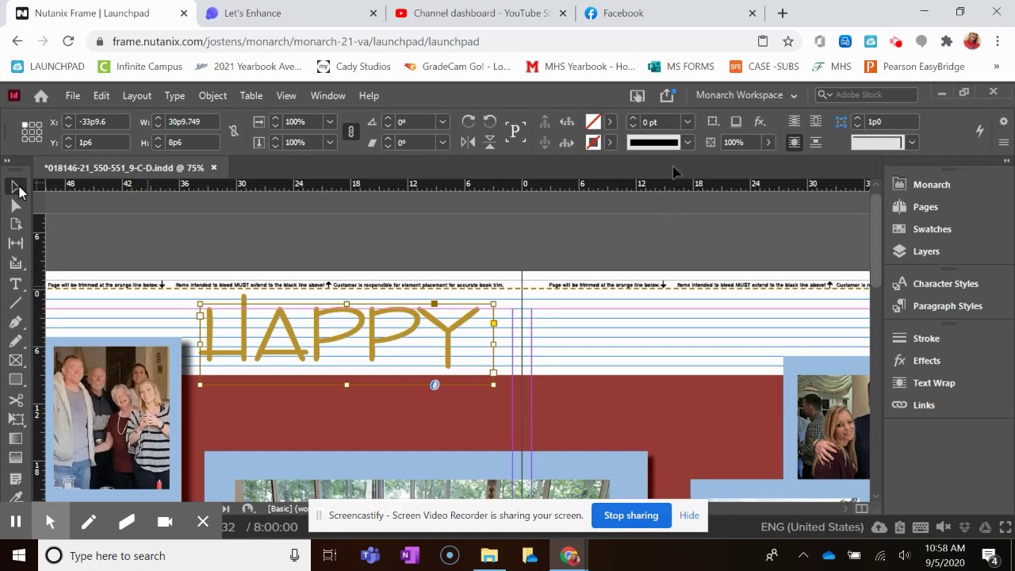Select the Pencil tool
The width and height of the screenshot is (1015, 571).
(15, 341)
